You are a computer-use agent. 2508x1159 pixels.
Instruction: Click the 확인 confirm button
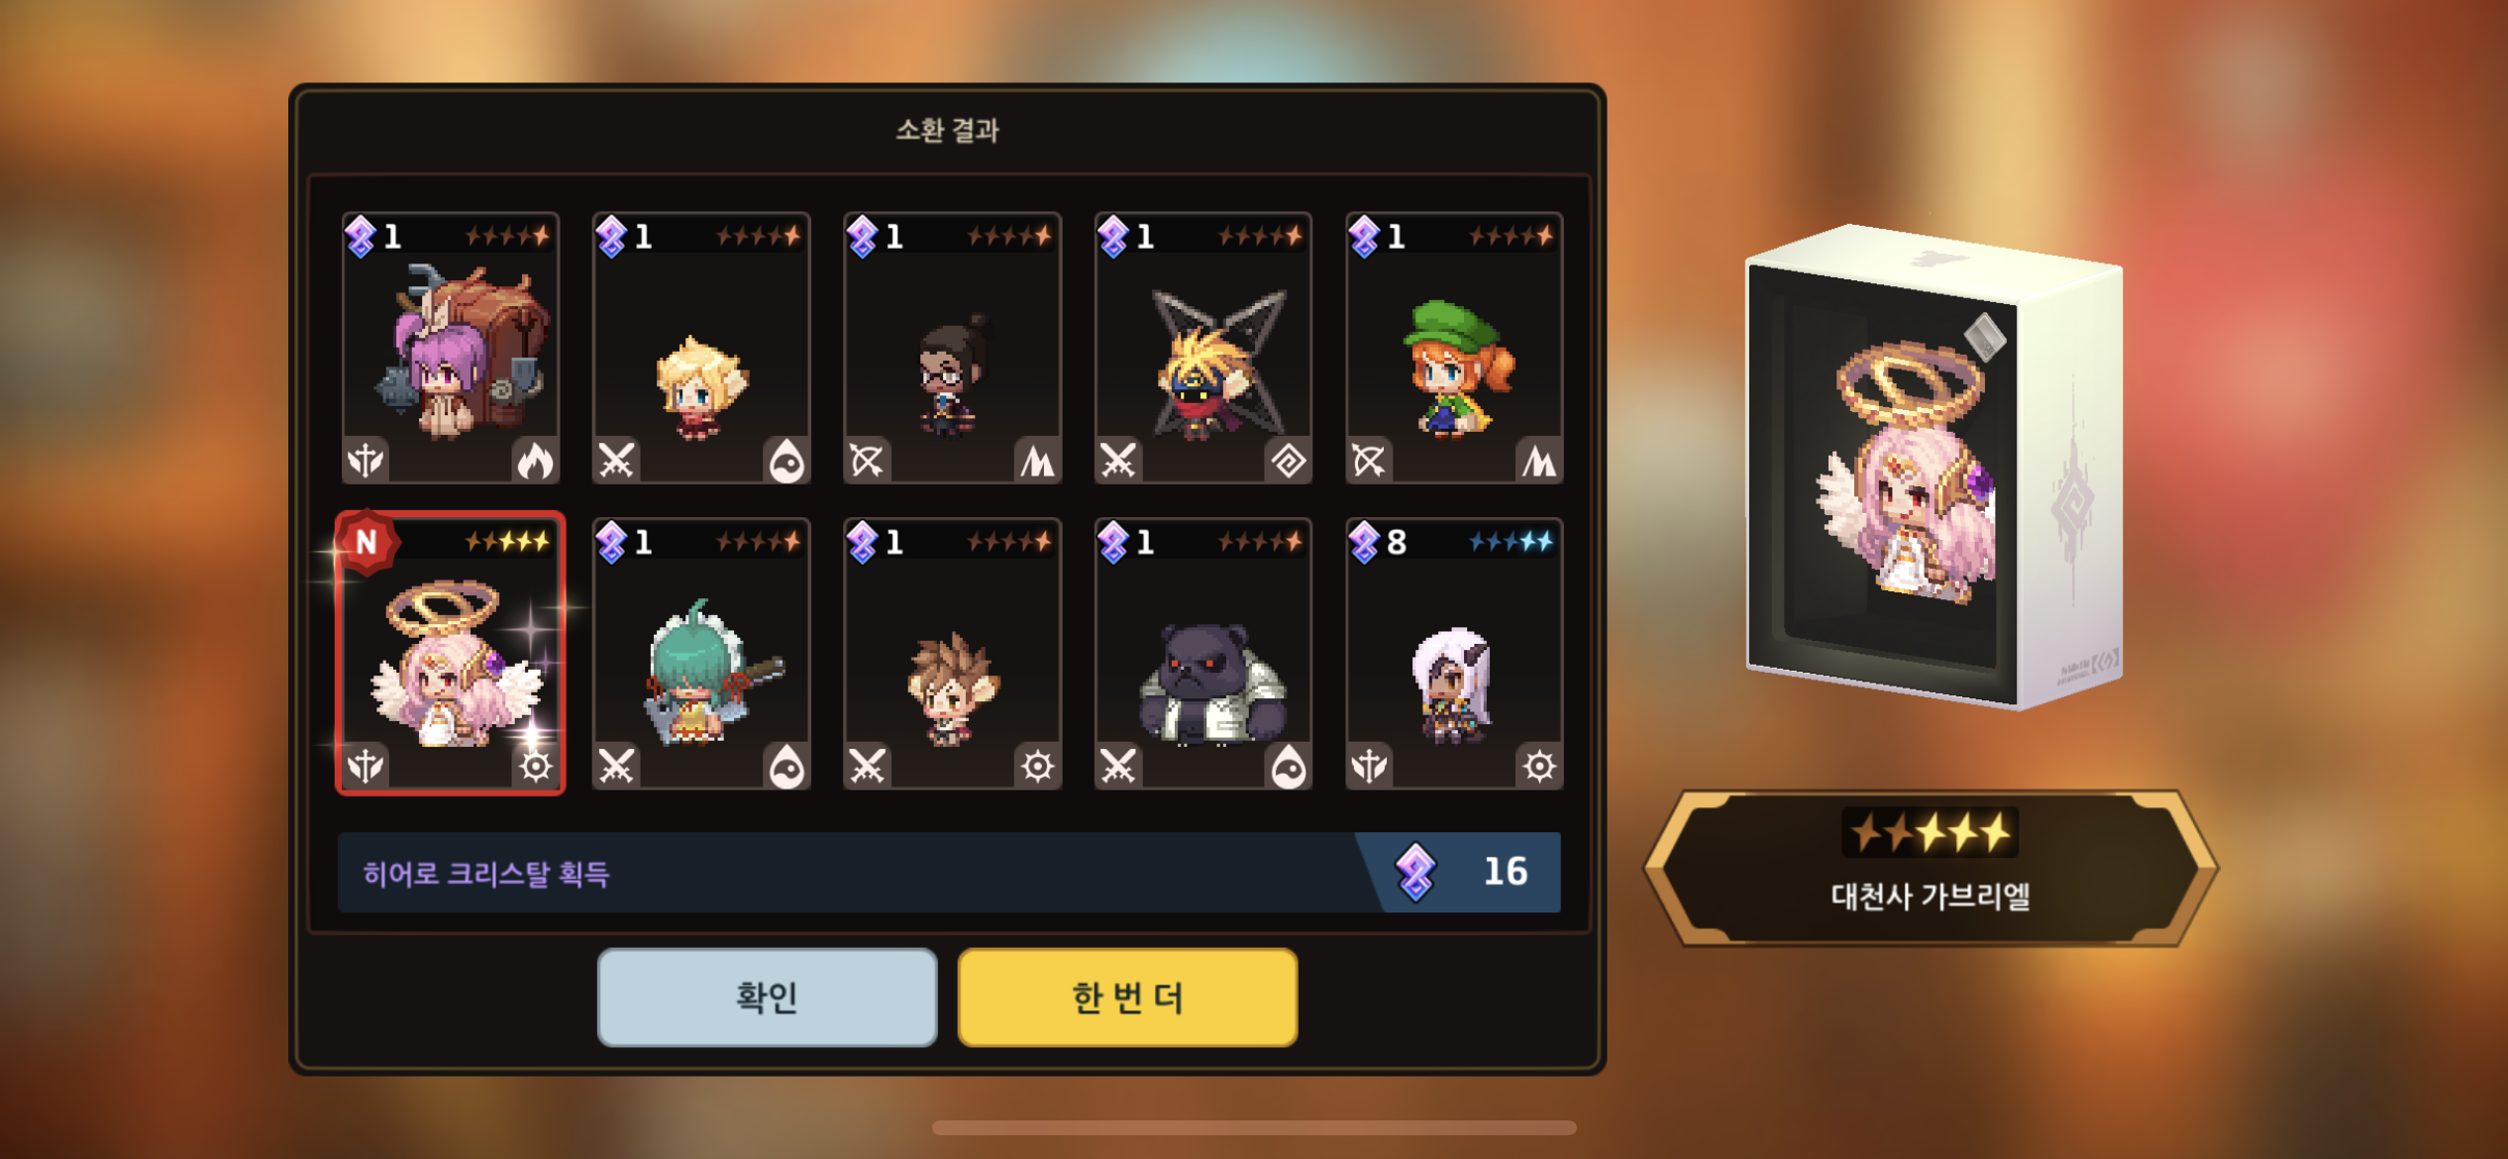pos(767,997)
